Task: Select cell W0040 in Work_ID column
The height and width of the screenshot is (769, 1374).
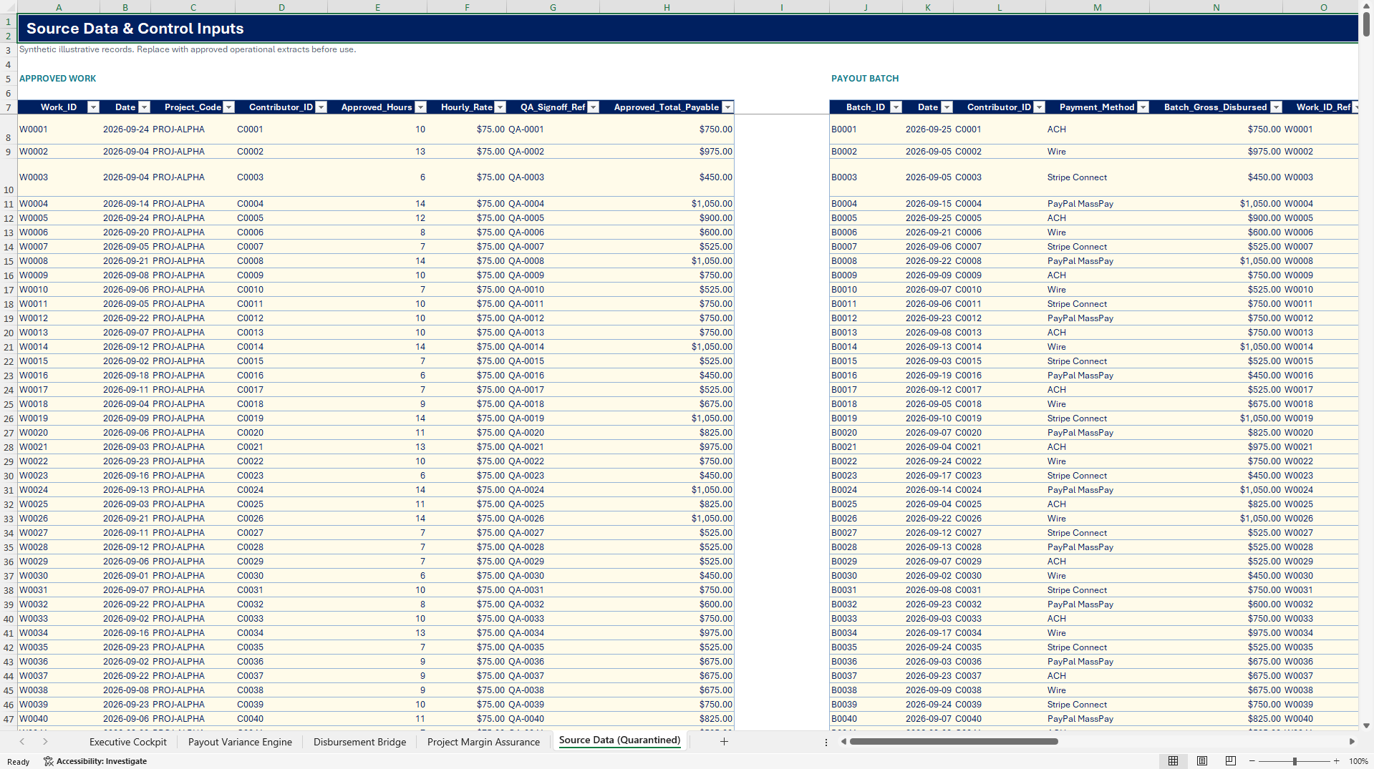Action: 59,719
